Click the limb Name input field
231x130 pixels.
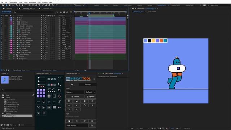point(75,92)
